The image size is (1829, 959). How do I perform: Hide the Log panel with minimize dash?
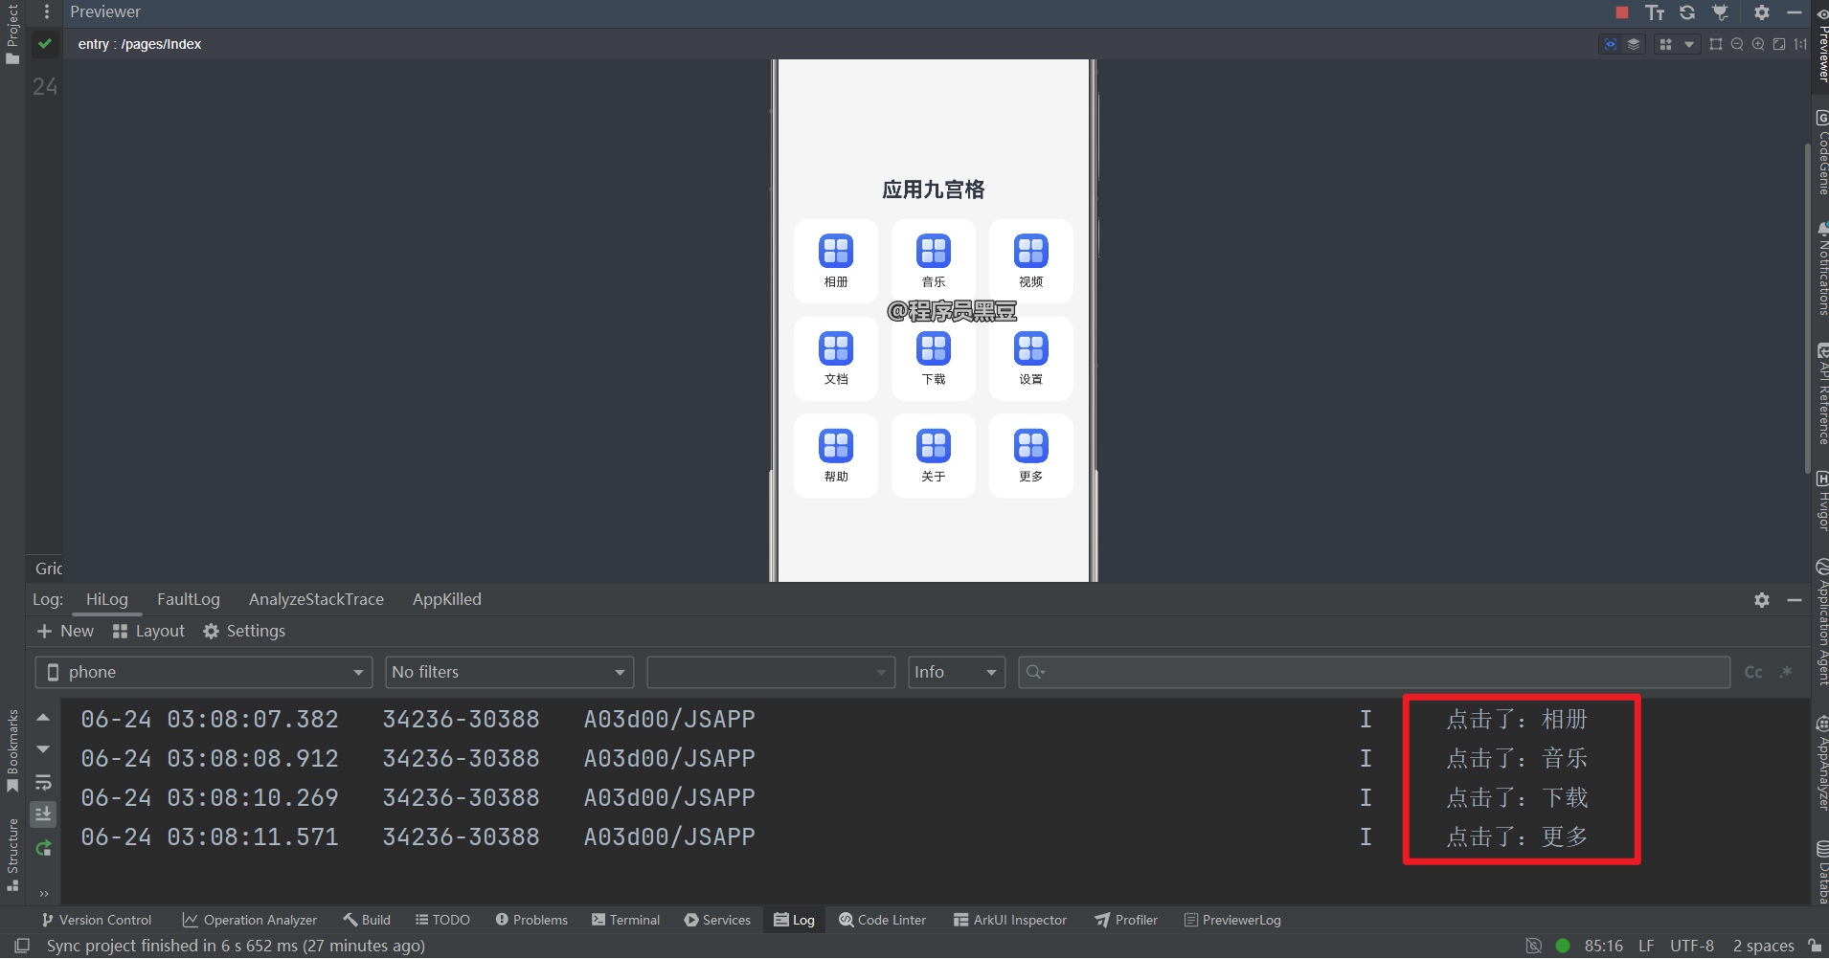[x=1795, y=600]
